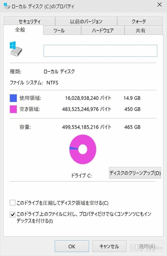Switch to the セキュリティ tab
Screen dimensions: 167x256
click(x=29, y=21)
